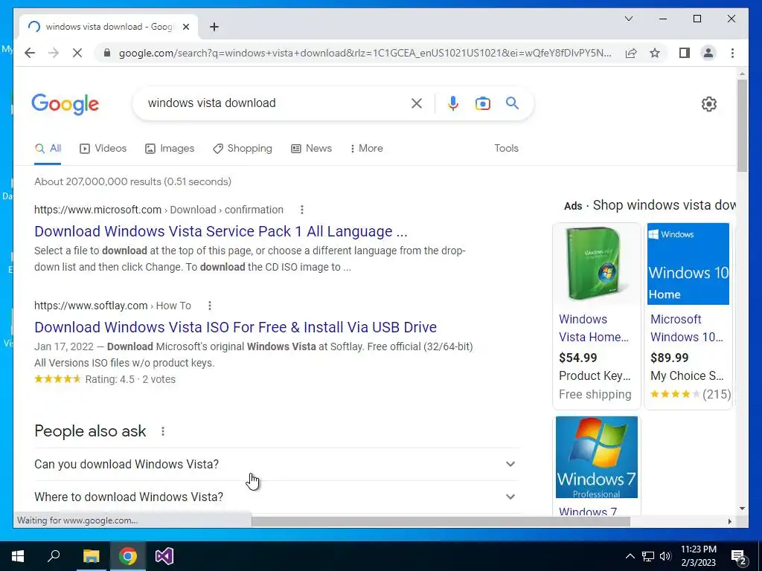The width and height of the screenshot is (762, 571).
Task: Select the All results tab
Action: (x=48, y=149)
